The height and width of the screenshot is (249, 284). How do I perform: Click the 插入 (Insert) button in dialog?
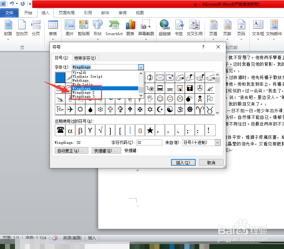183,162
